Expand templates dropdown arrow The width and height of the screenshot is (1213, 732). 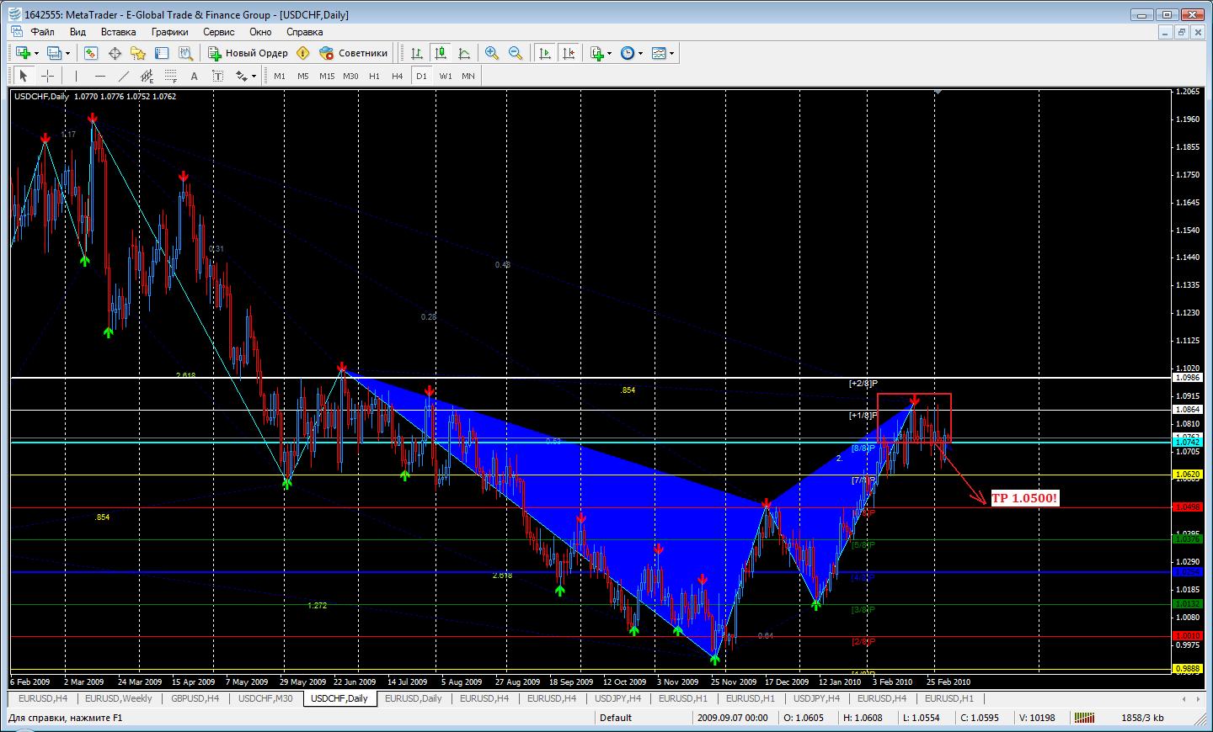672,53
